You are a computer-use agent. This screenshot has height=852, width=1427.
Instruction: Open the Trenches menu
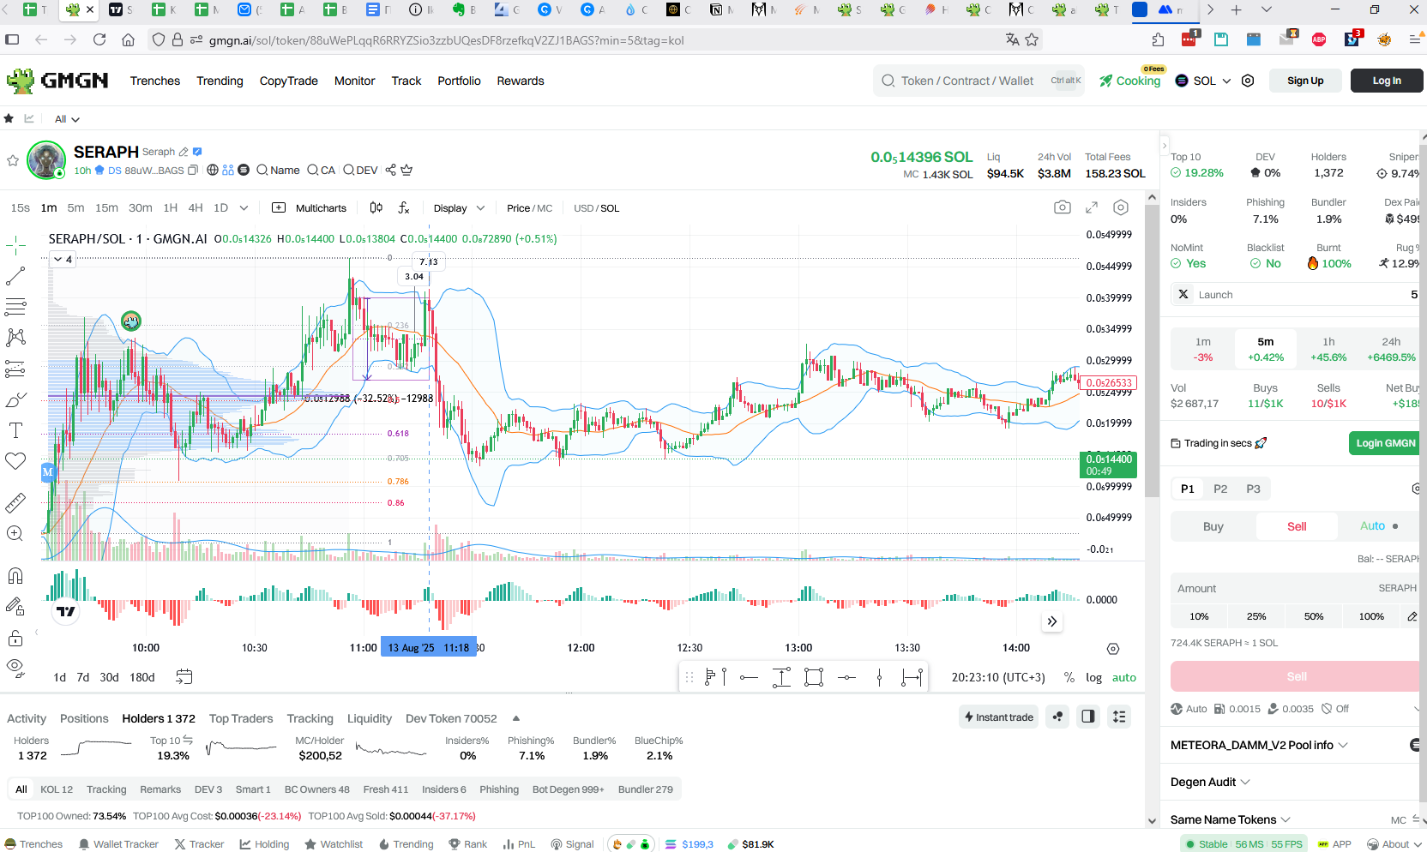coord(155,81)
